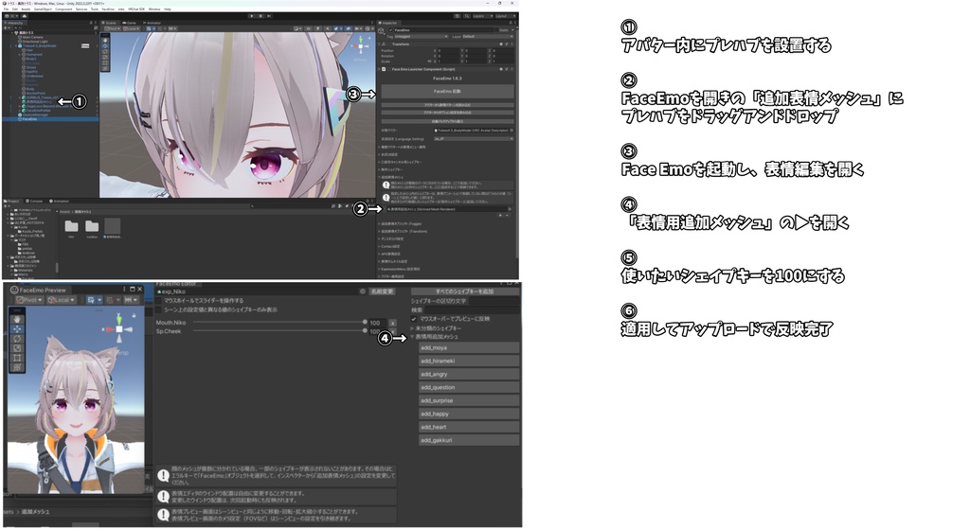
Task: Click the FaceEmo Preview orientation gizmo
Action: [x=119, y=329]
